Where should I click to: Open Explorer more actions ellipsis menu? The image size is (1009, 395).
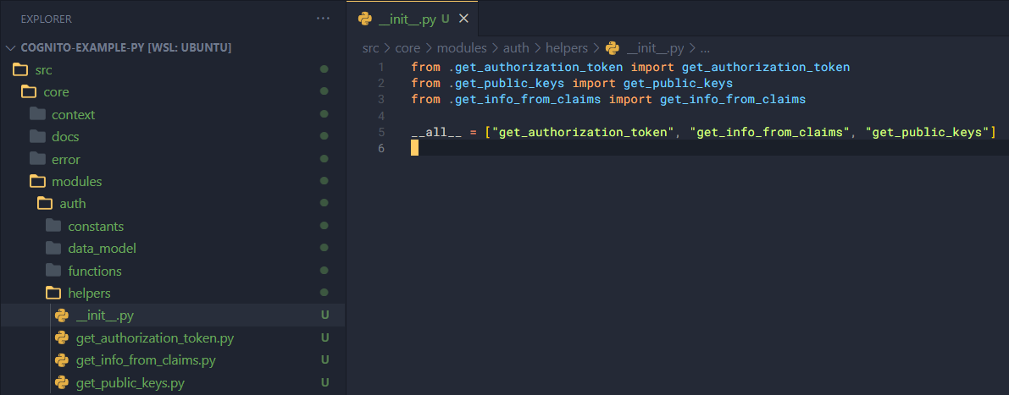pos(323,19)
